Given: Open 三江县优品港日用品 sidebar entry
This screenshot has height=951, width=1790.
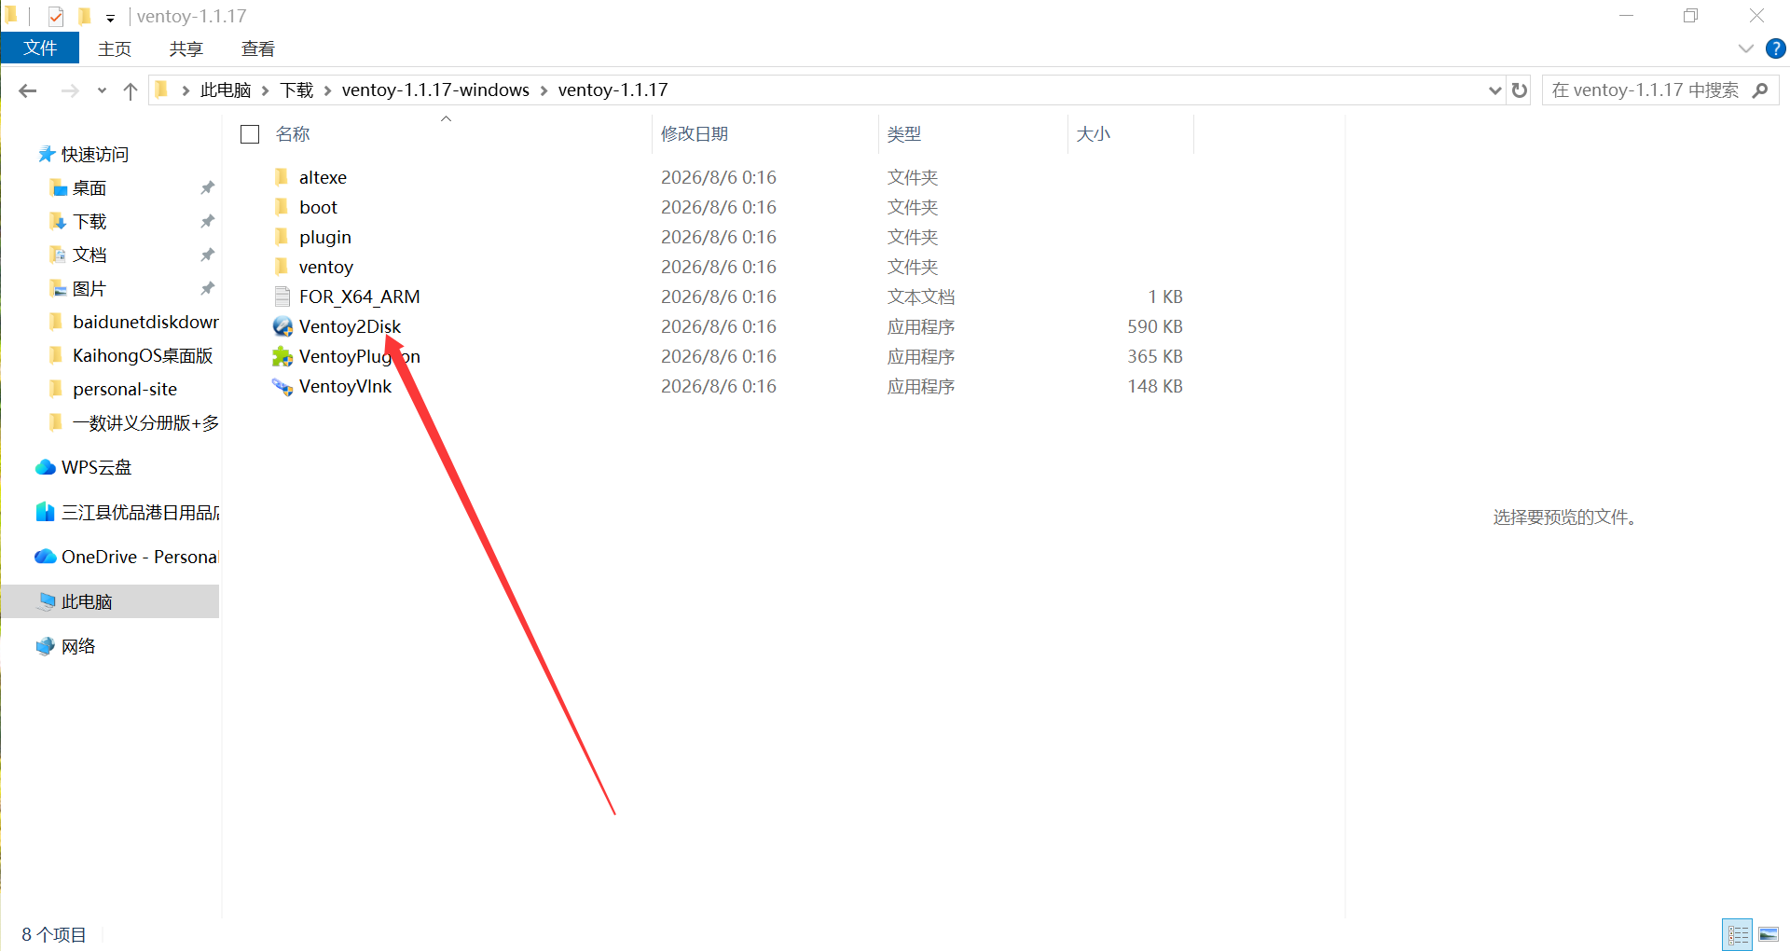Looking at the screenshot, I should coord(127,512).
